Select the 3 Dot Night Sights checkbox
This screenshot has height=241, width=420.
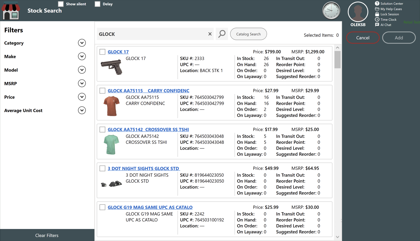(x=102, y=168)
